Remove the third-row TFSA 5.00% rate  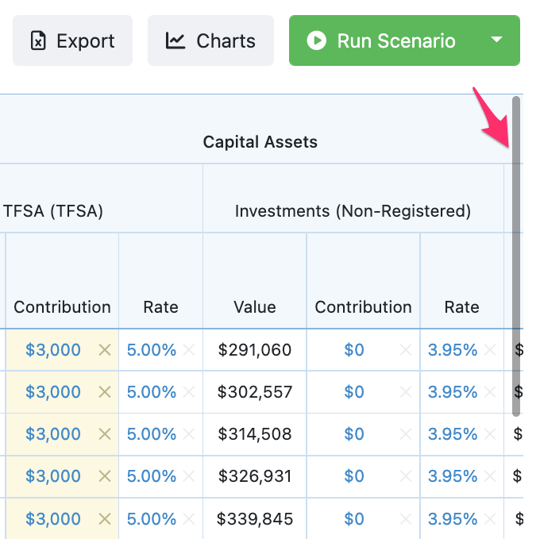[189, 434]
